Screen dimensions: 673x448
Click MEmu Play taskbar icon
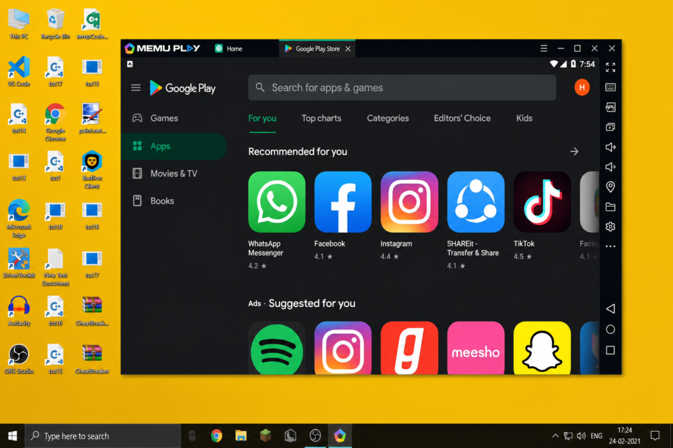coord(340,436)
